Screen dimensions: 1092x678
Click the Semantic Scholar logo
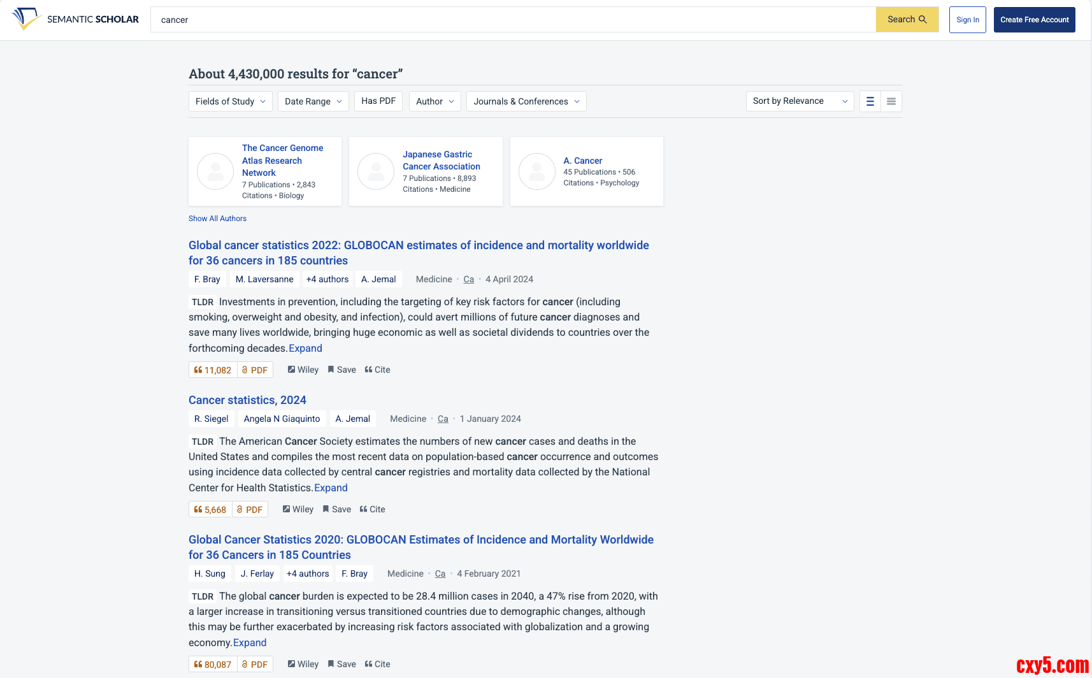(75, 19)
